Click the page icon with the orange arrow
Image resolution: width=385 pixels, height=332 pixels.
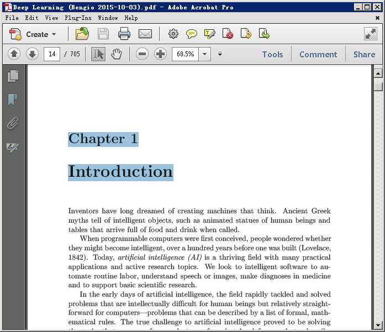point(246,34)
